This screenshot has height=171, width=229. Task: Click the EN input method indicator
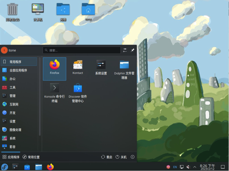tap(175, 167)
